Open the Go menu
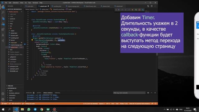This screenshot has width=199, height=112. point(26,3)
